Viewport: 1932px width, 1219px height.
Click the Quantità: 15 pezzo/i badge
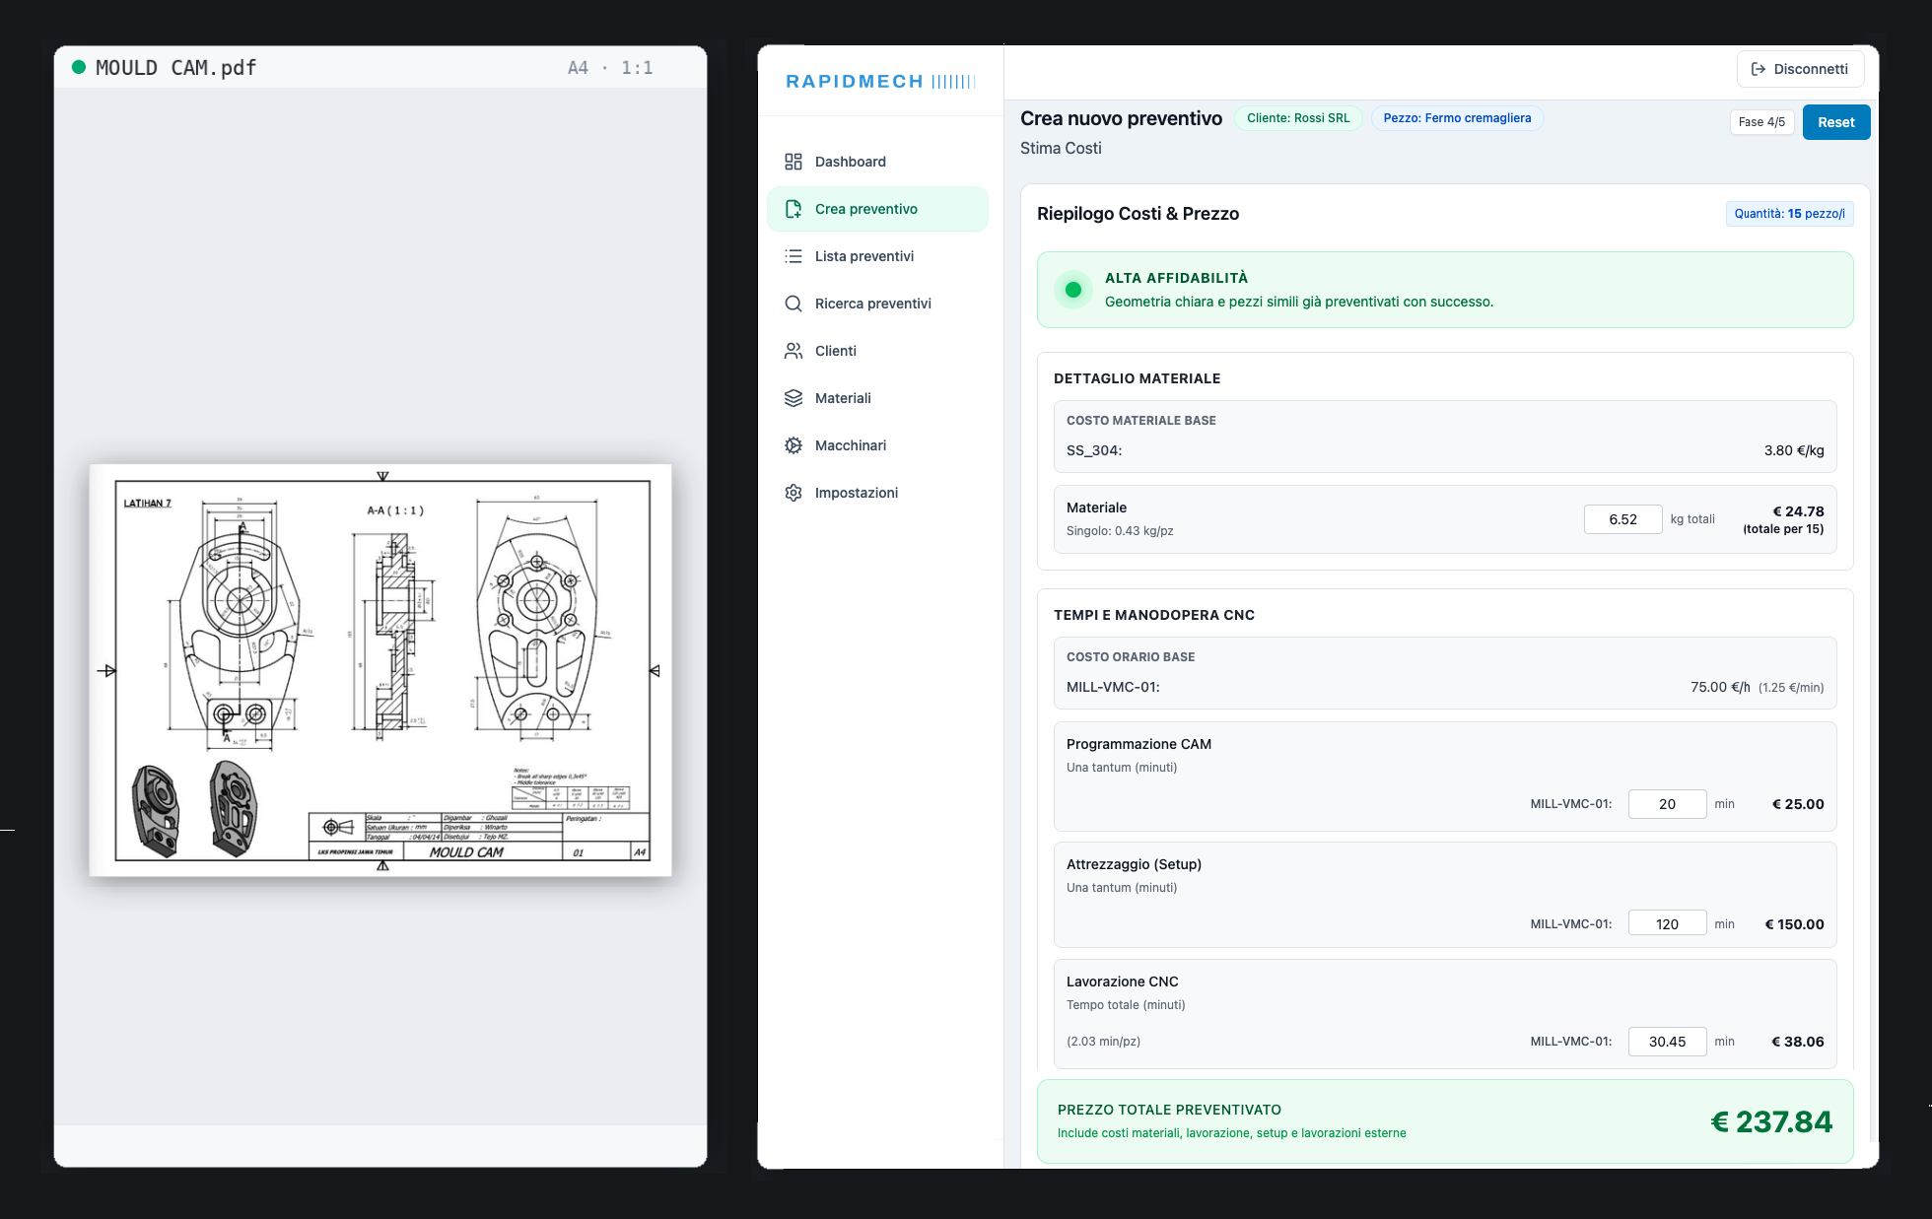click(x=1789, y=214)
